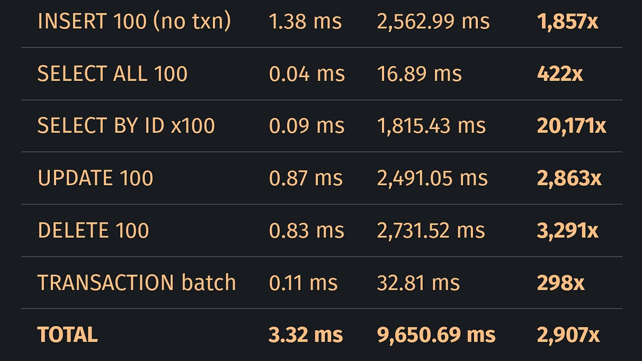Select the 16.89 ms cell
Viewport: 642px width, 361px height.
(419, 74)
